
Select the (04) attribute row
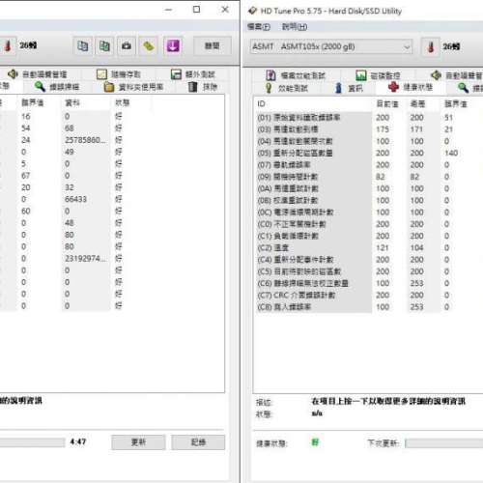367,141
